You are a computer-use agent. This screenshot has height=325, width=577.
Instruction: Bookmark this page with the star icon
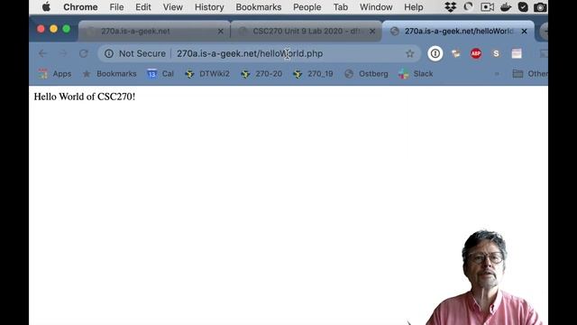(x=410, y=53)
